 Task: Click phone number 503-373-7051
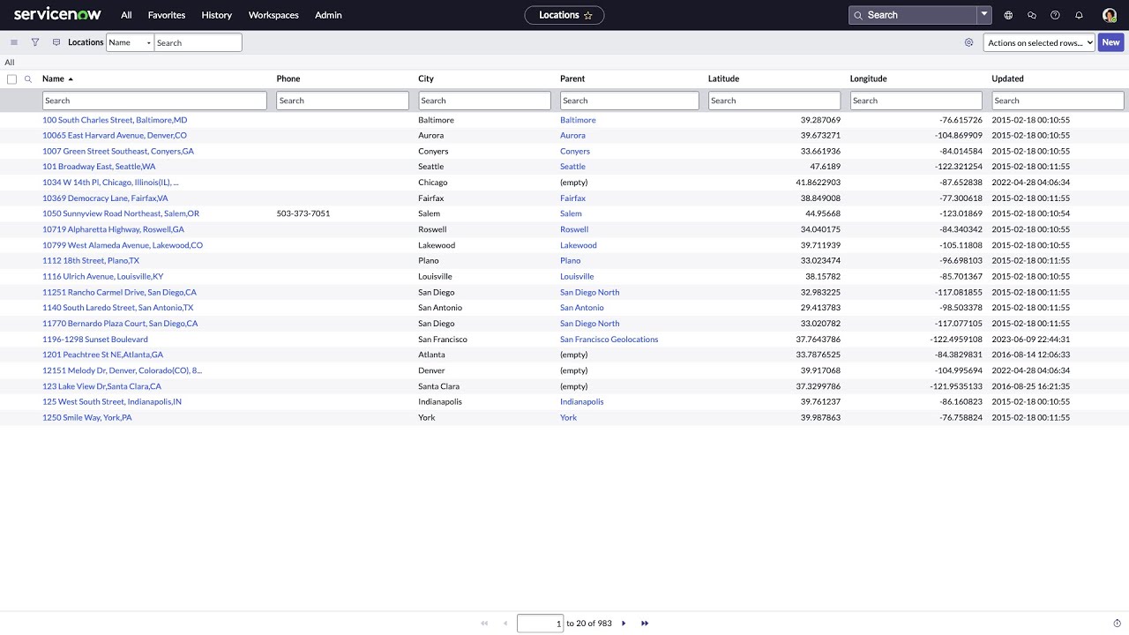coord(303,214)
